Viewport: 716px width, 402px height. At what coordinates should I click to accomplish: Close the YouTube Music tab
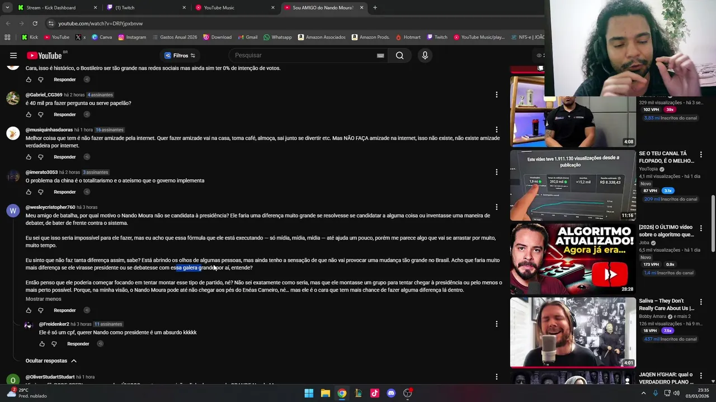click(x=273, y=8)
